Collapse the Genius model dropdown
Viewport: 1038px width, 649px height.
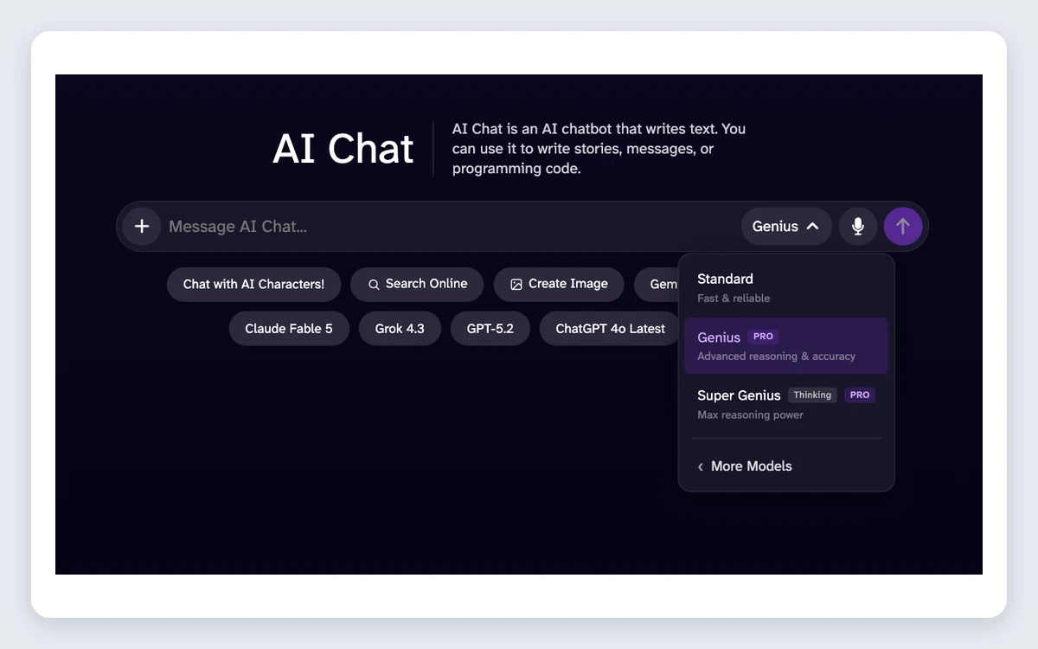pos(786,227)
